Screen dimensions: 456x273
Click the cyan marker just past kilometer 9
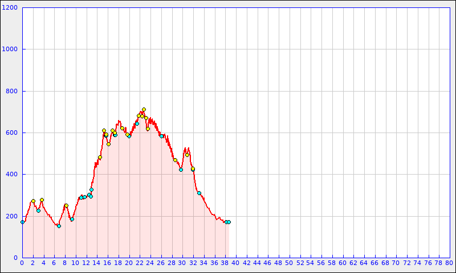(x=72, y=219)
